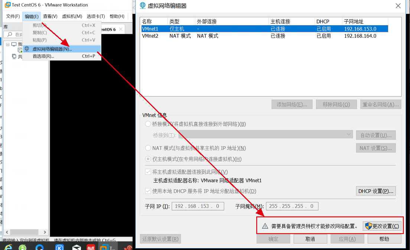Open the VMware Workstation taskbar icon
Screen dimensions: 410x250
(104, 247)
